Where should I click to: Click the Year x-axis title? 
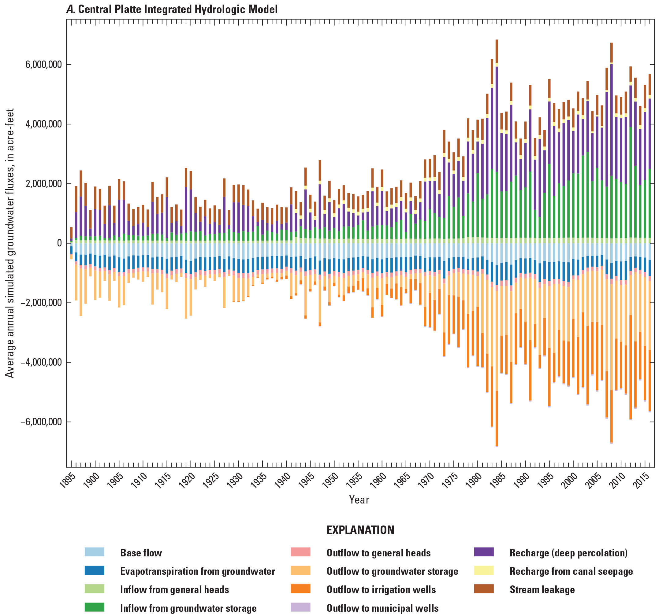click(x=359, y=500)
